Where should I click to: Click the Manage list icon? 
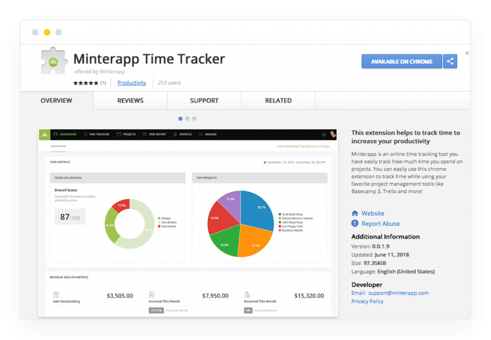201,134
